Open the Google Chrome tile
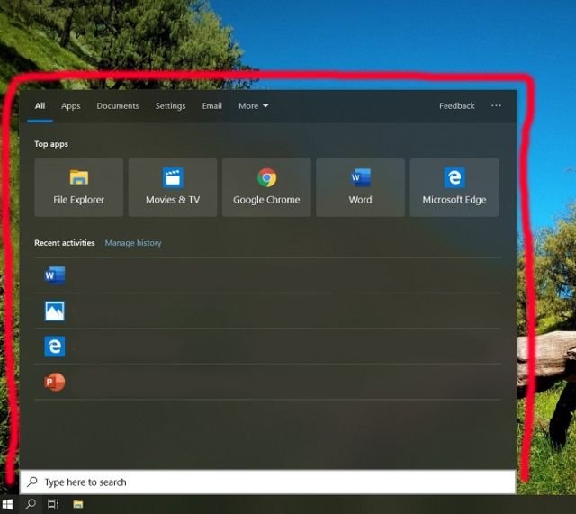This screenshot has height=514, width=576. pos(266,187)
